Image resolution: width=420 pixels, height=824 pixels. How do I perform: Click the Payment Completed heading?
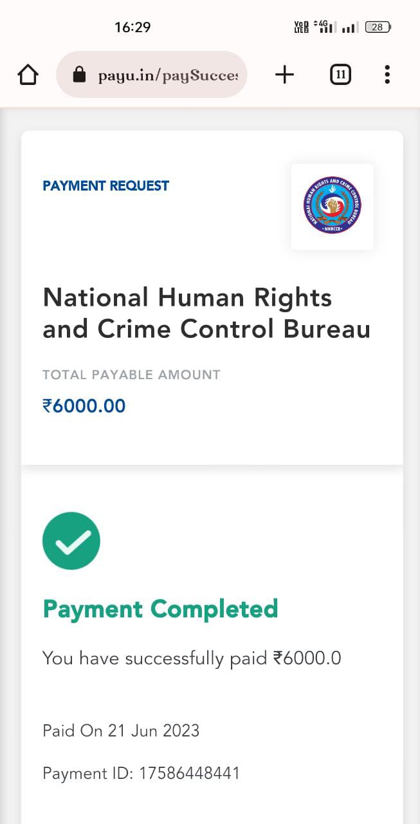[160, 608]
